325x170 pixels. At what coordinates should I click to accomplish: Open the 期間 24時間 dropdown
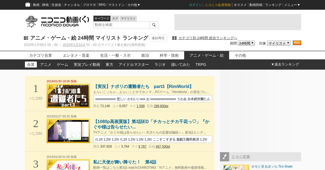click(x=246, y=43)
